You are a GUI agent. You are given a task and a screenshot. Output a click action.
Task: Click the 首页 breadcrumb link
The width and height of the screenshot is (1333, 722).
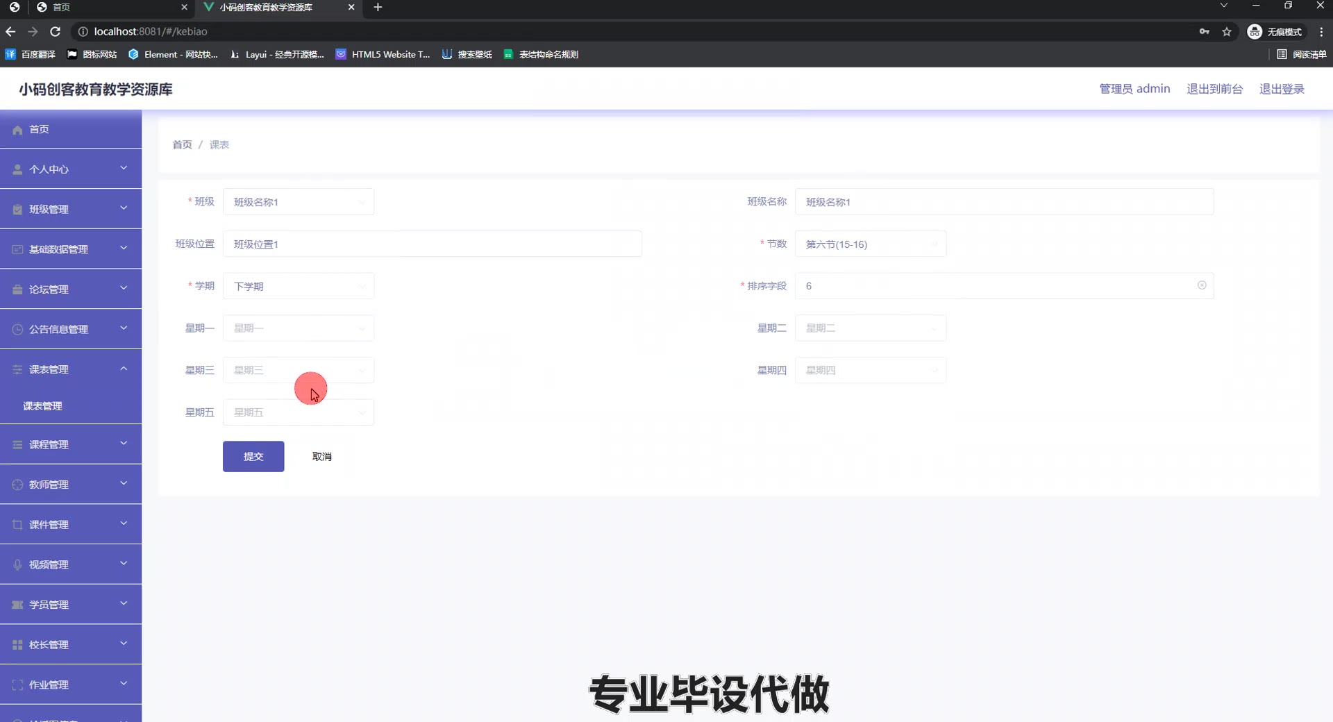click(x=182, y=144)
